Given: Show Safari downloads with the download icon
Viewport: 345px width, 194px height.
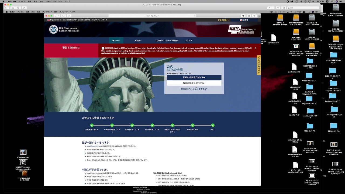Looking at the screenshot, I should click(243, 16).
